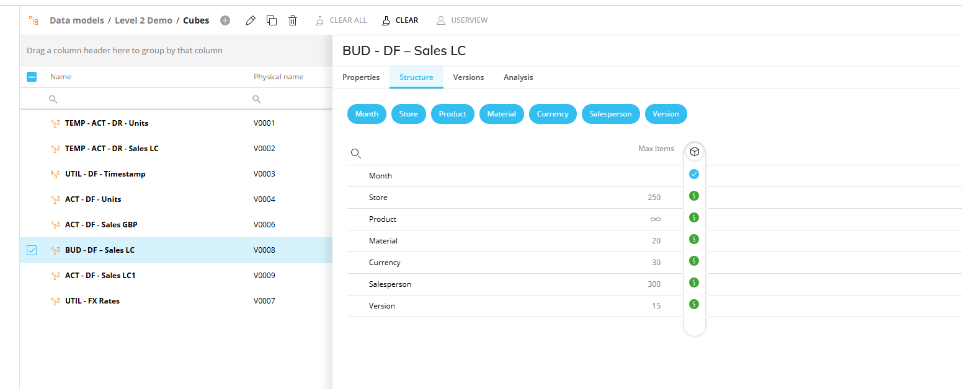Click the add cube plus icon

[225, 20]
